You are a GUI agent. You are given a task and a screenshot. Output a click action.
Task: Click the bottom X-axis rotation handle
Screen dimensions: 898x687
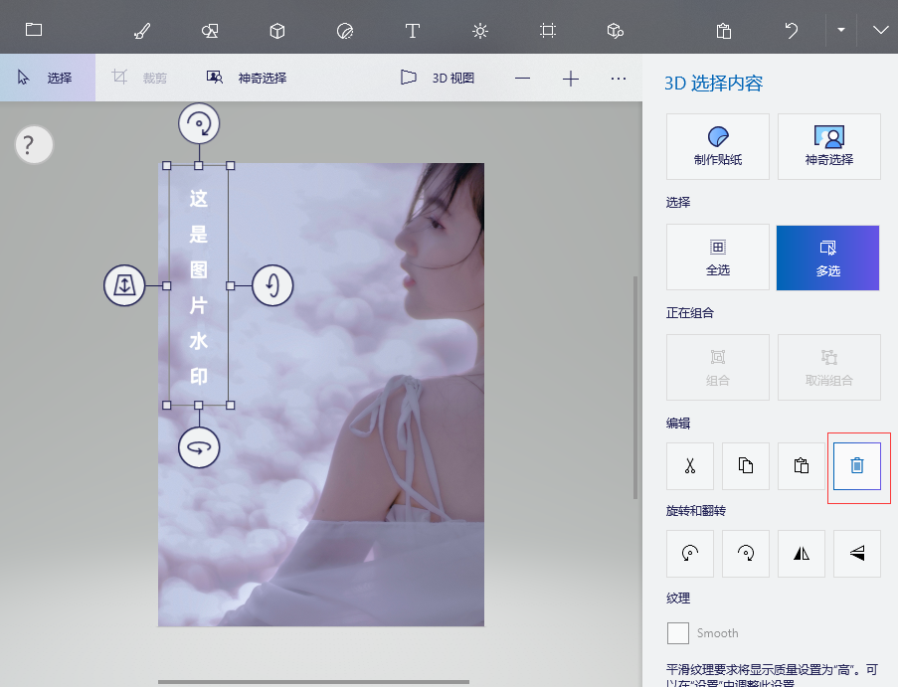[x=199, y=447]
